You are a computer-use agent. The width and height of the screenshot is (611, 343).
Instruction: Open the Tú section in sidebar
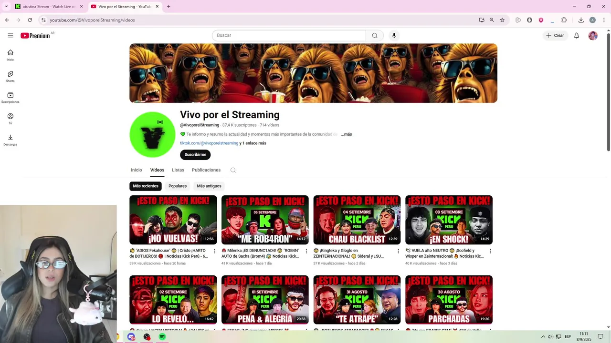tap(10, 119)
